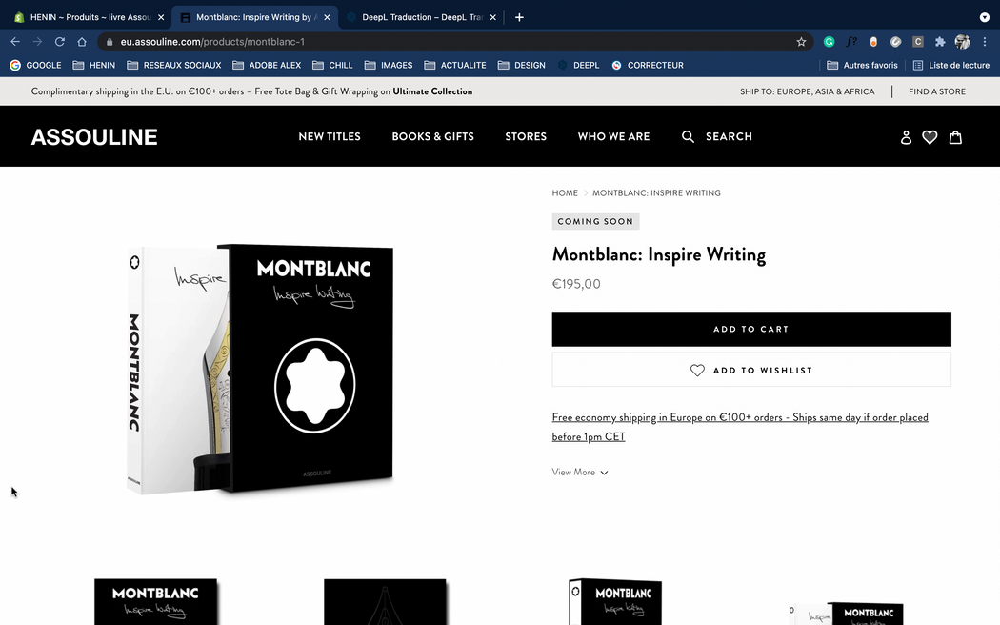This screenshot has height=625, width=1000.
Task: Open the Stores menu
Action: tap(526, 136)
